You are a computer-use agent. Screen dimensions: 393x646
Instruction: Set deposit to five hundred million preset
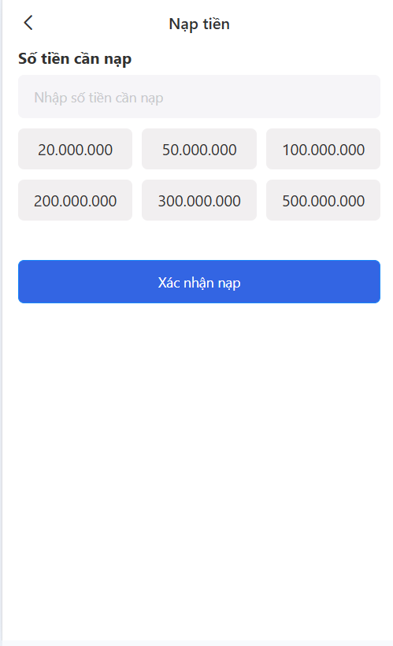pos(323,200)
